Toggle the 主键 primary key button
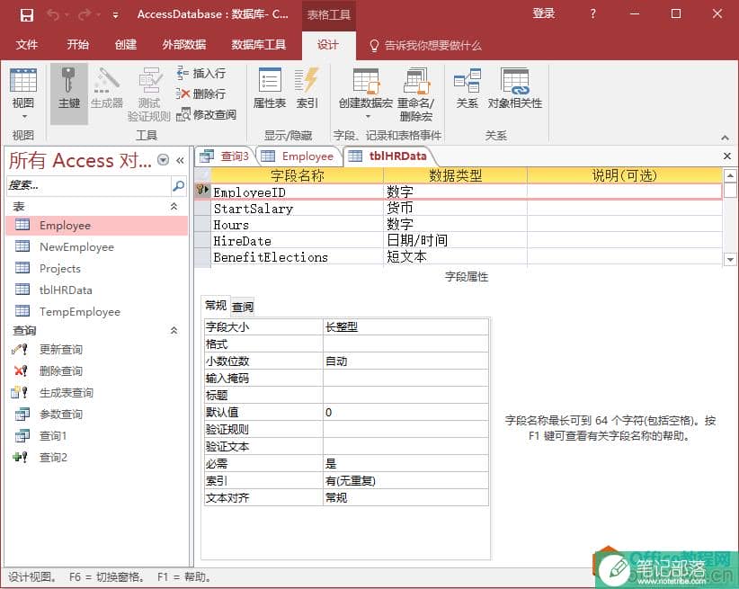 click(x=69, y=94)
